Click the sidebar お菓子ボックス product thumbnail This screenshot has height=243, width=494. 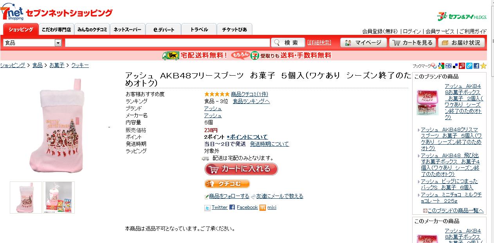coord(427,103)
